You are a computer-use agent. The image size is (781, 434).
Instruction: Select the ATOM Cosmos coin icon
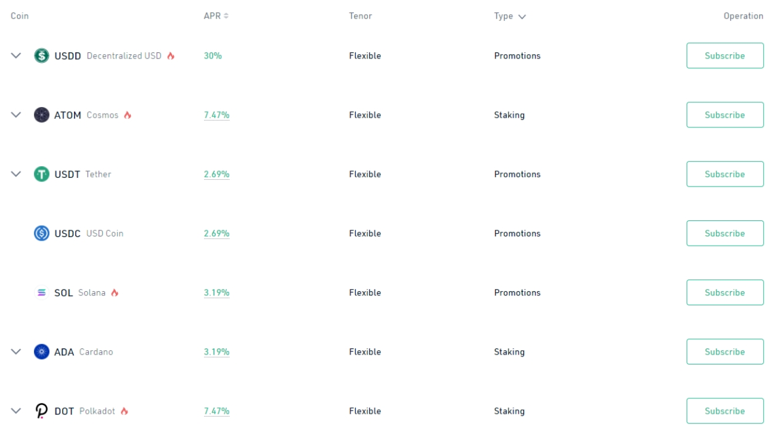(x=40, y=115)
